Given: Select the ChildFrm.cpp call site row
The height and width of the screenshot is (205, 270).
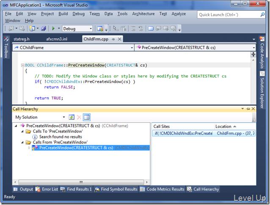Looking at the screenshot, I should [x=204, y=133].
